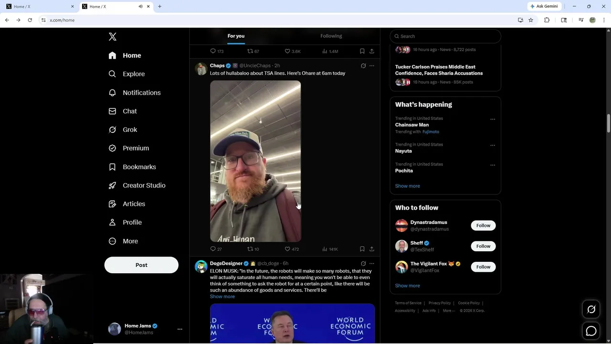Open Chat in the sidebar
Viewport: 611px width, 344px height.
(x=123, y=111)
